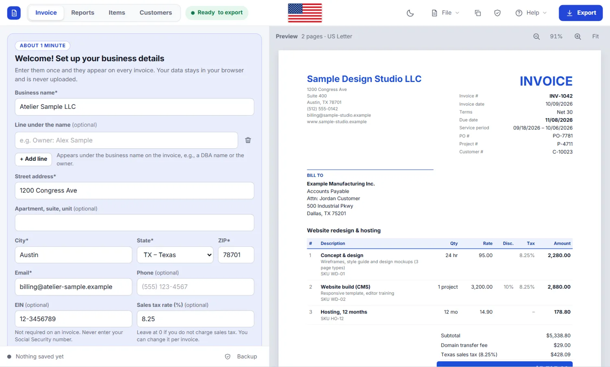610x367 pixels.
Task: Click Fit to fit preview
Action: click(595, 37)
